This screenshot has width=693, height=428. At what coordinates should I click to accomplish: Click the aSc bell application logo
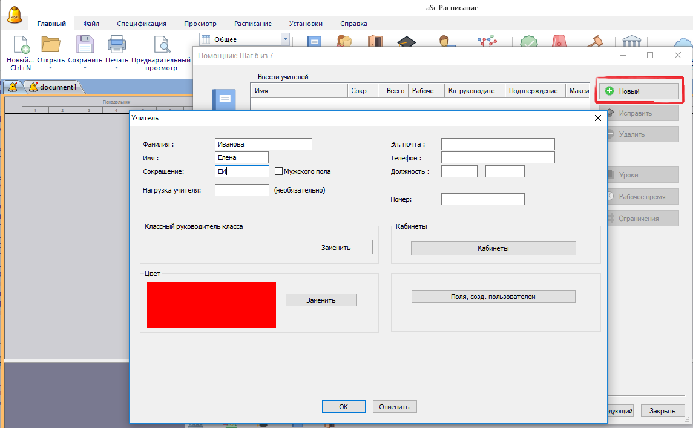pyautogui.click(x=15, y=16)
